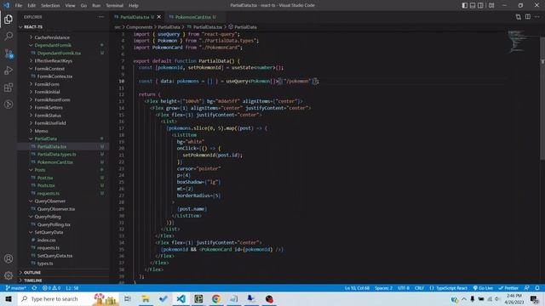This screenshot has width=545, height=306.
Task: Collapse the REACT-TS root folder
Action: [33, 26]
